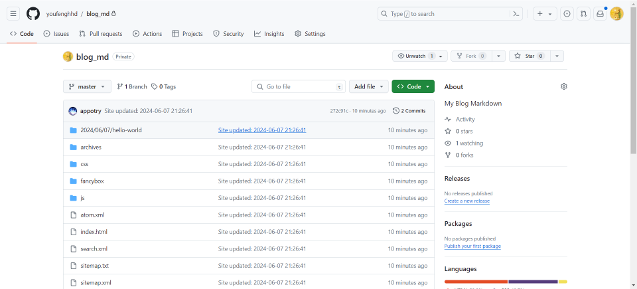
Task: Click Create a new release link
Action: pos(466,201)
